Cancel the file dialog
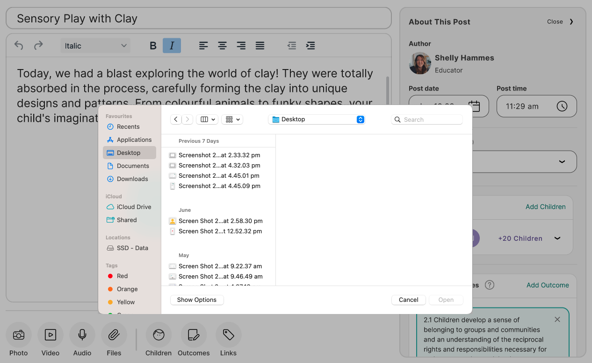592x363 pixels. point(409,300)
